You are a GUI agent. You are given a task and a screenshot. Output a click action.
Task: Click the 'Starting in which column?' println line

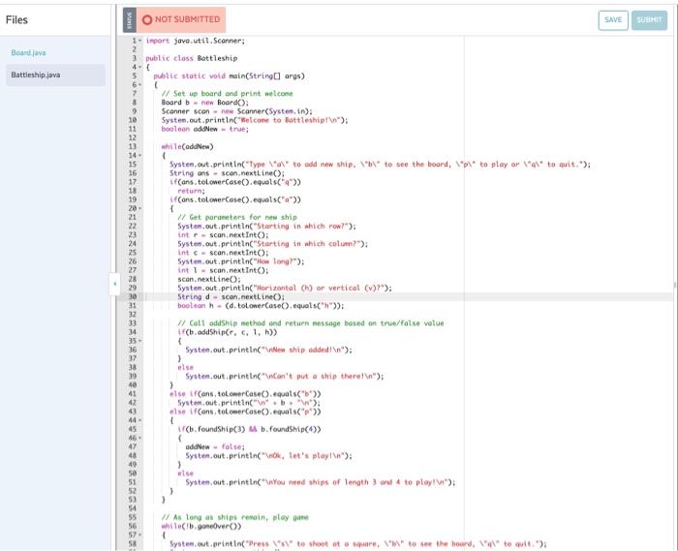click(272, 243)
